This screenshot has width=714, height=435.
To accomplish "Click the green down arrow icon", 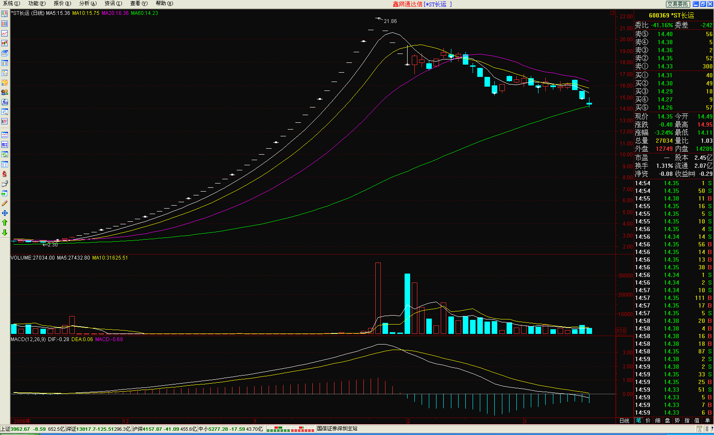I will pyautogui.click(x=5, y=232).
